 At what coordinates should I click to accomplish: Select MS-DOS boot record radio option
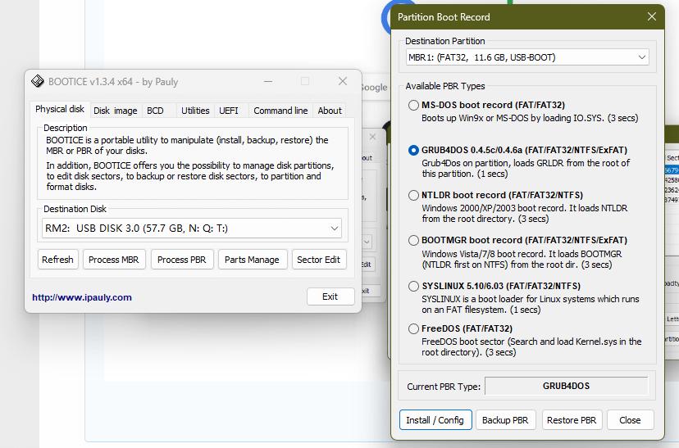point(414,106)
